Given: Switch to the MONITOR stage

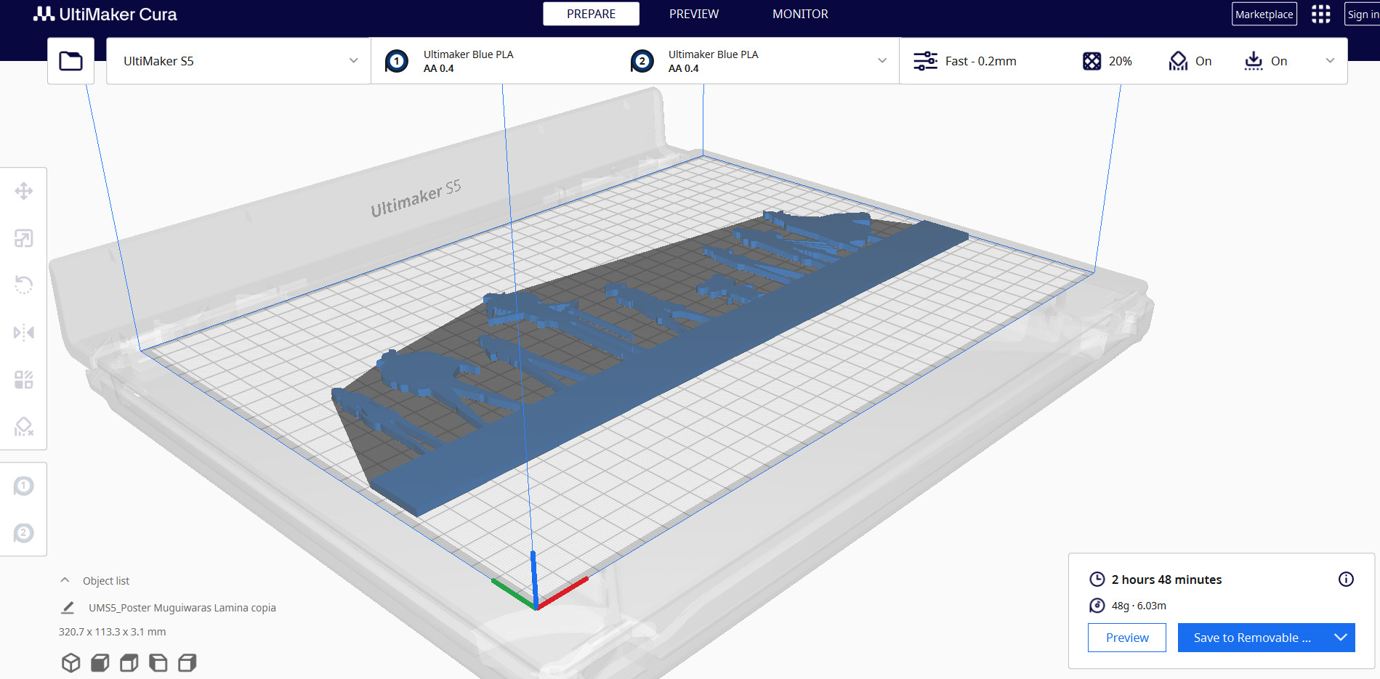Looking at the screenshot, I should pyautogui.click(x=800, y=14).
